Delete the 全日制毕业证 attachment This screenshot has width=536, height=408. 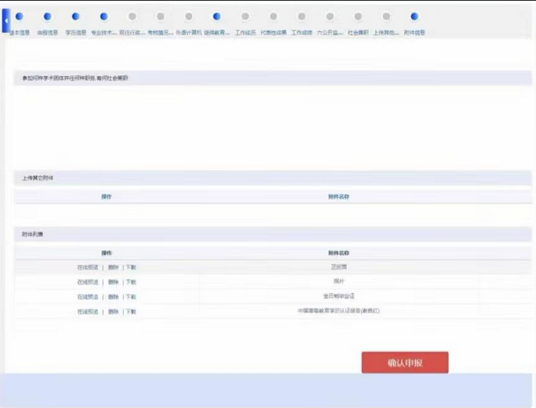coord(113,297)
